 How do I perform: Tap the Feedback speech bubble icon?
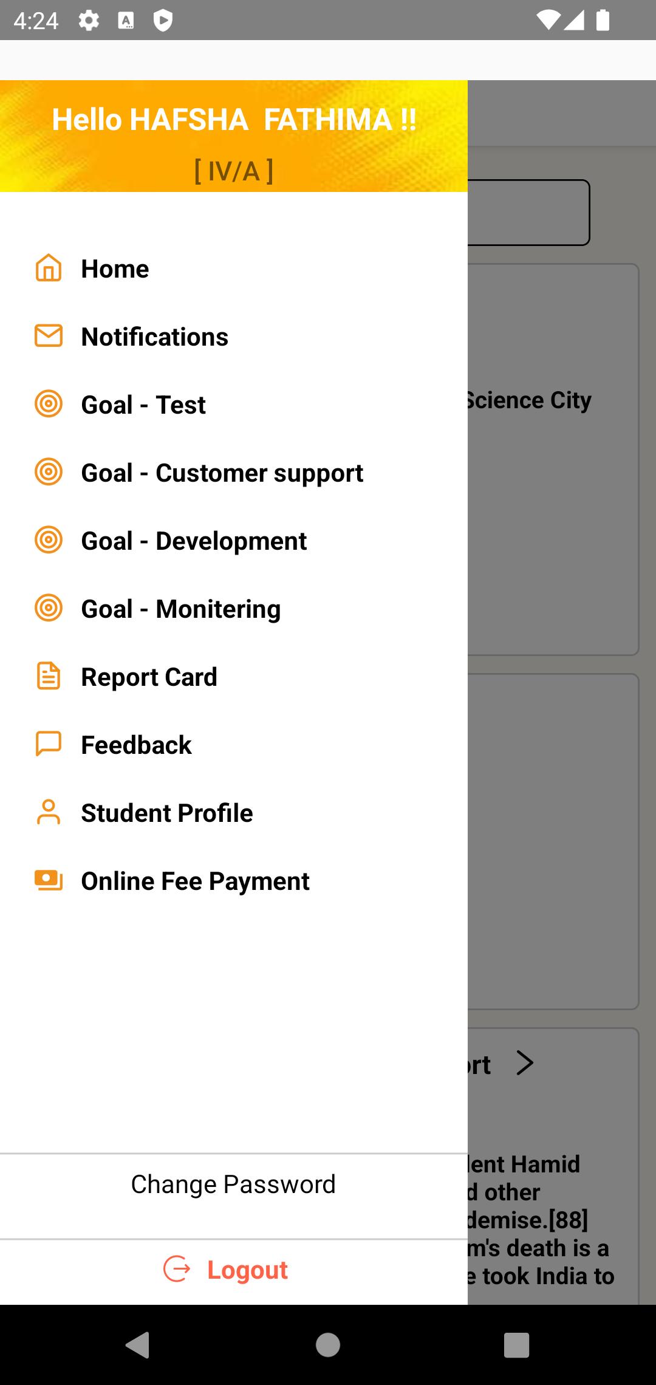[x=49, y=744]
